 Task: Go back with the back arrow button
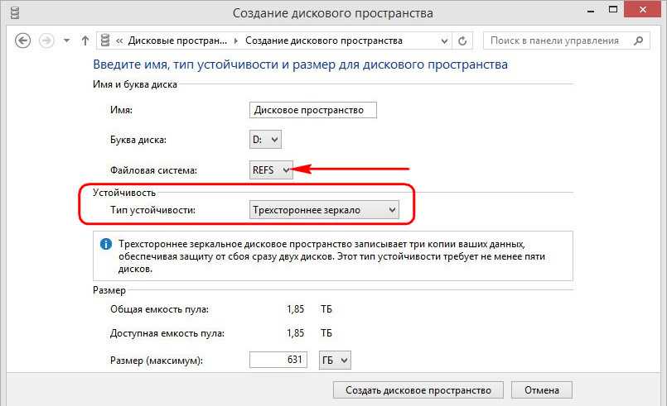22,41
